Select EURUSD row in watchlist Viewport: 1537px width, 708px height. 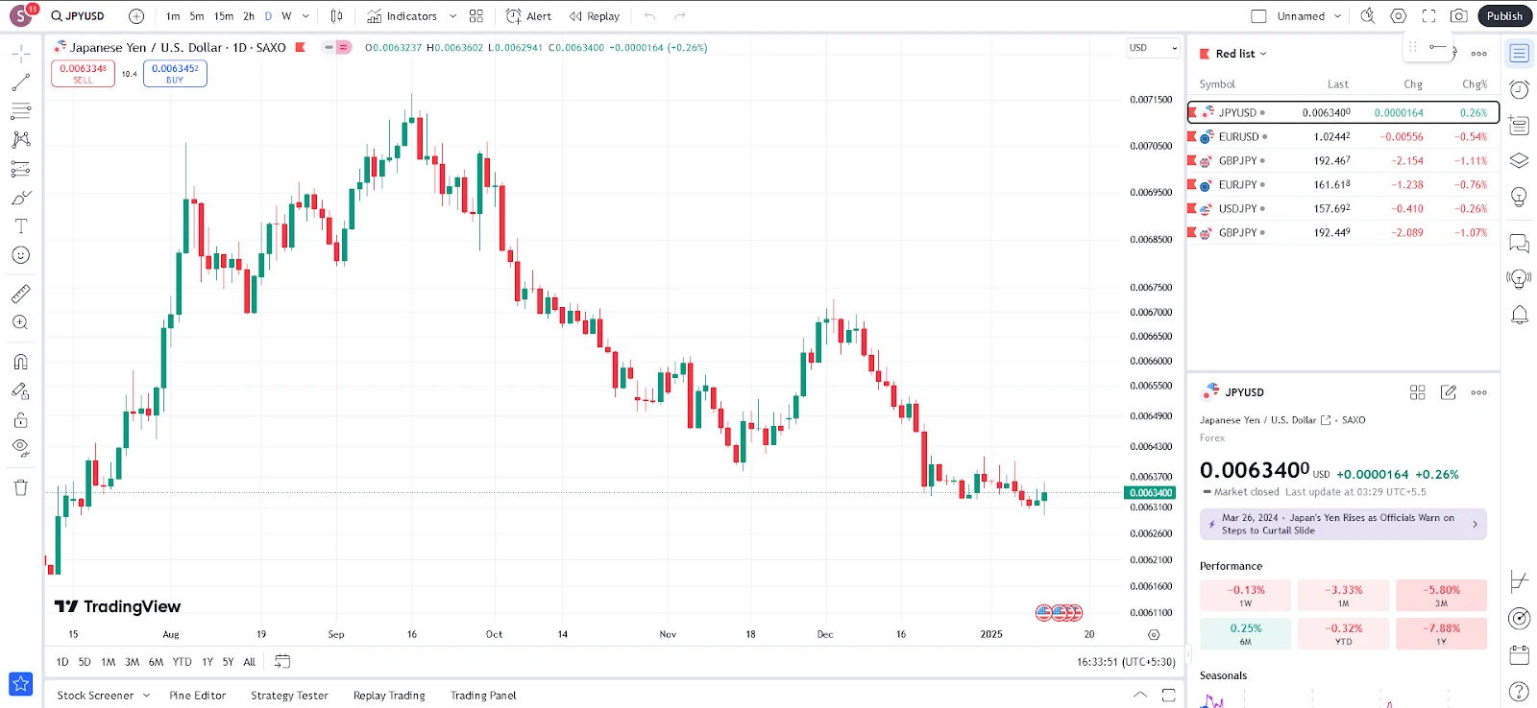1343,137
